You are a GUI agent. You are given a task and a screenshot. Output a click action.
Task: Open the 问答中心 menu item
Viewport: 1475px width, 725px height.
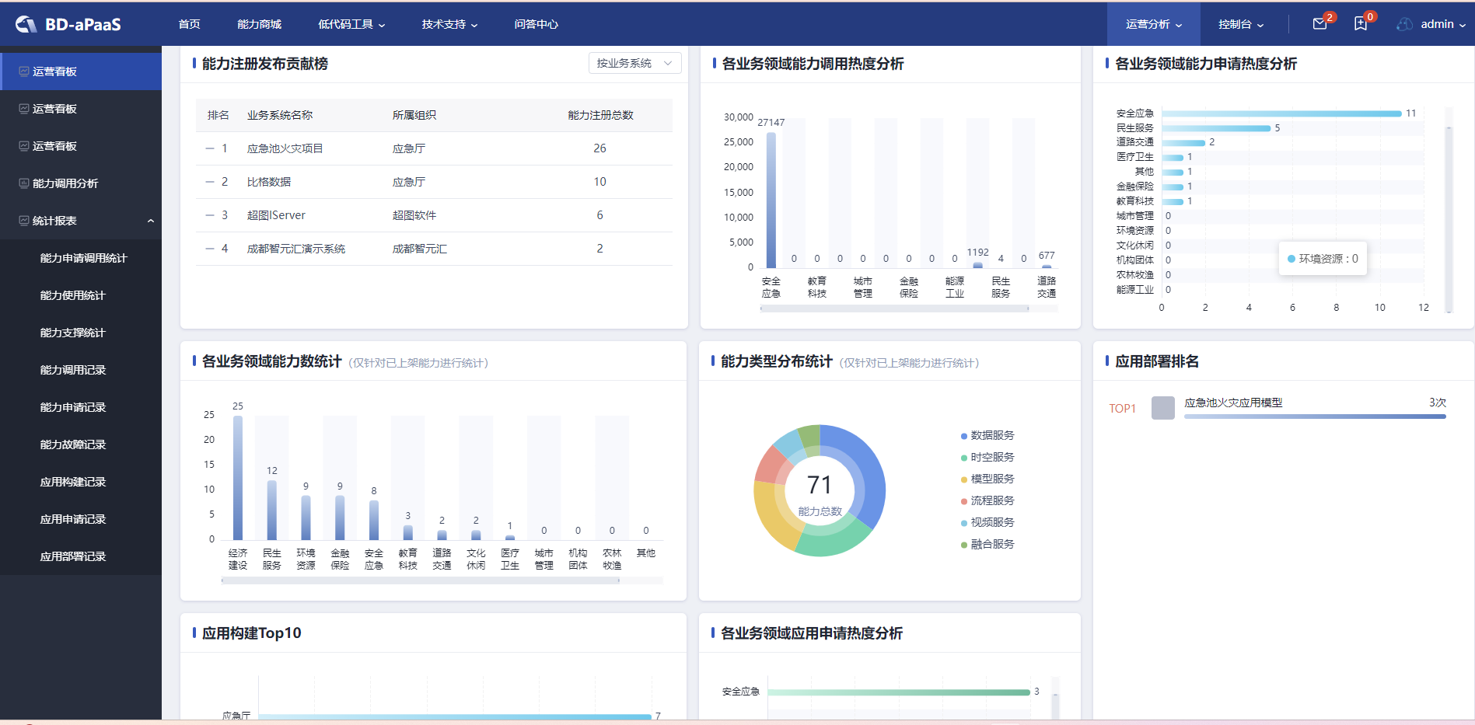click(x=536, y=24)
